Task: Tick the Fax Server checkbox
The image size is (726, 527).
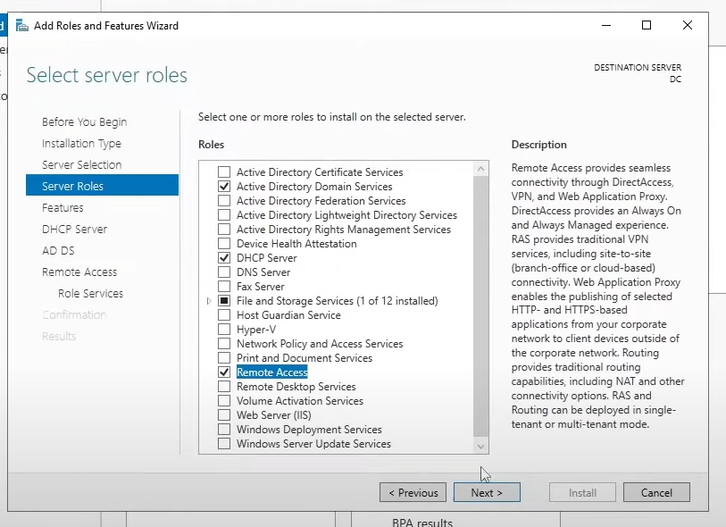Action: tap(224, 287)
